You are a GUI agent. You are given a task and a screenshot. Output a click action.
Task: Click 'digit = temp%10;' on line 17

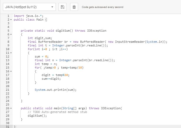(56, 75)
